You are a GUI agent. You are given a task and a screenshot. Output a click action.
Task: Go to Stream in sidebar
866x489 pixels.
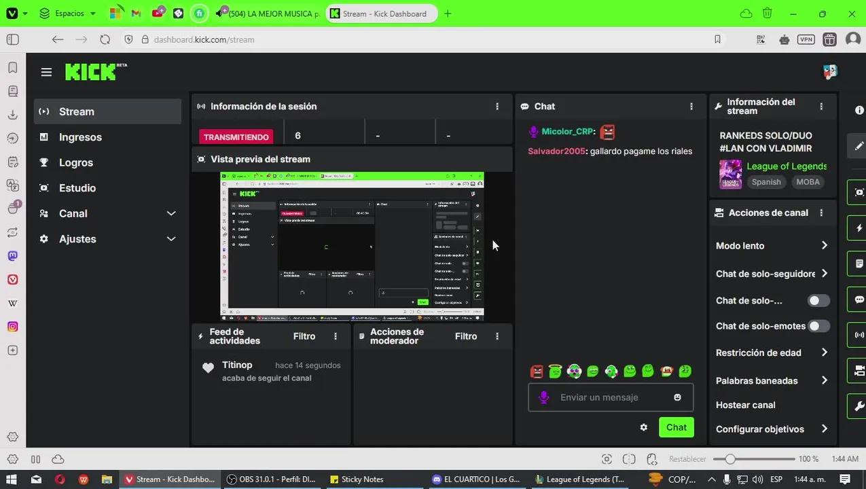pos(107,111)
